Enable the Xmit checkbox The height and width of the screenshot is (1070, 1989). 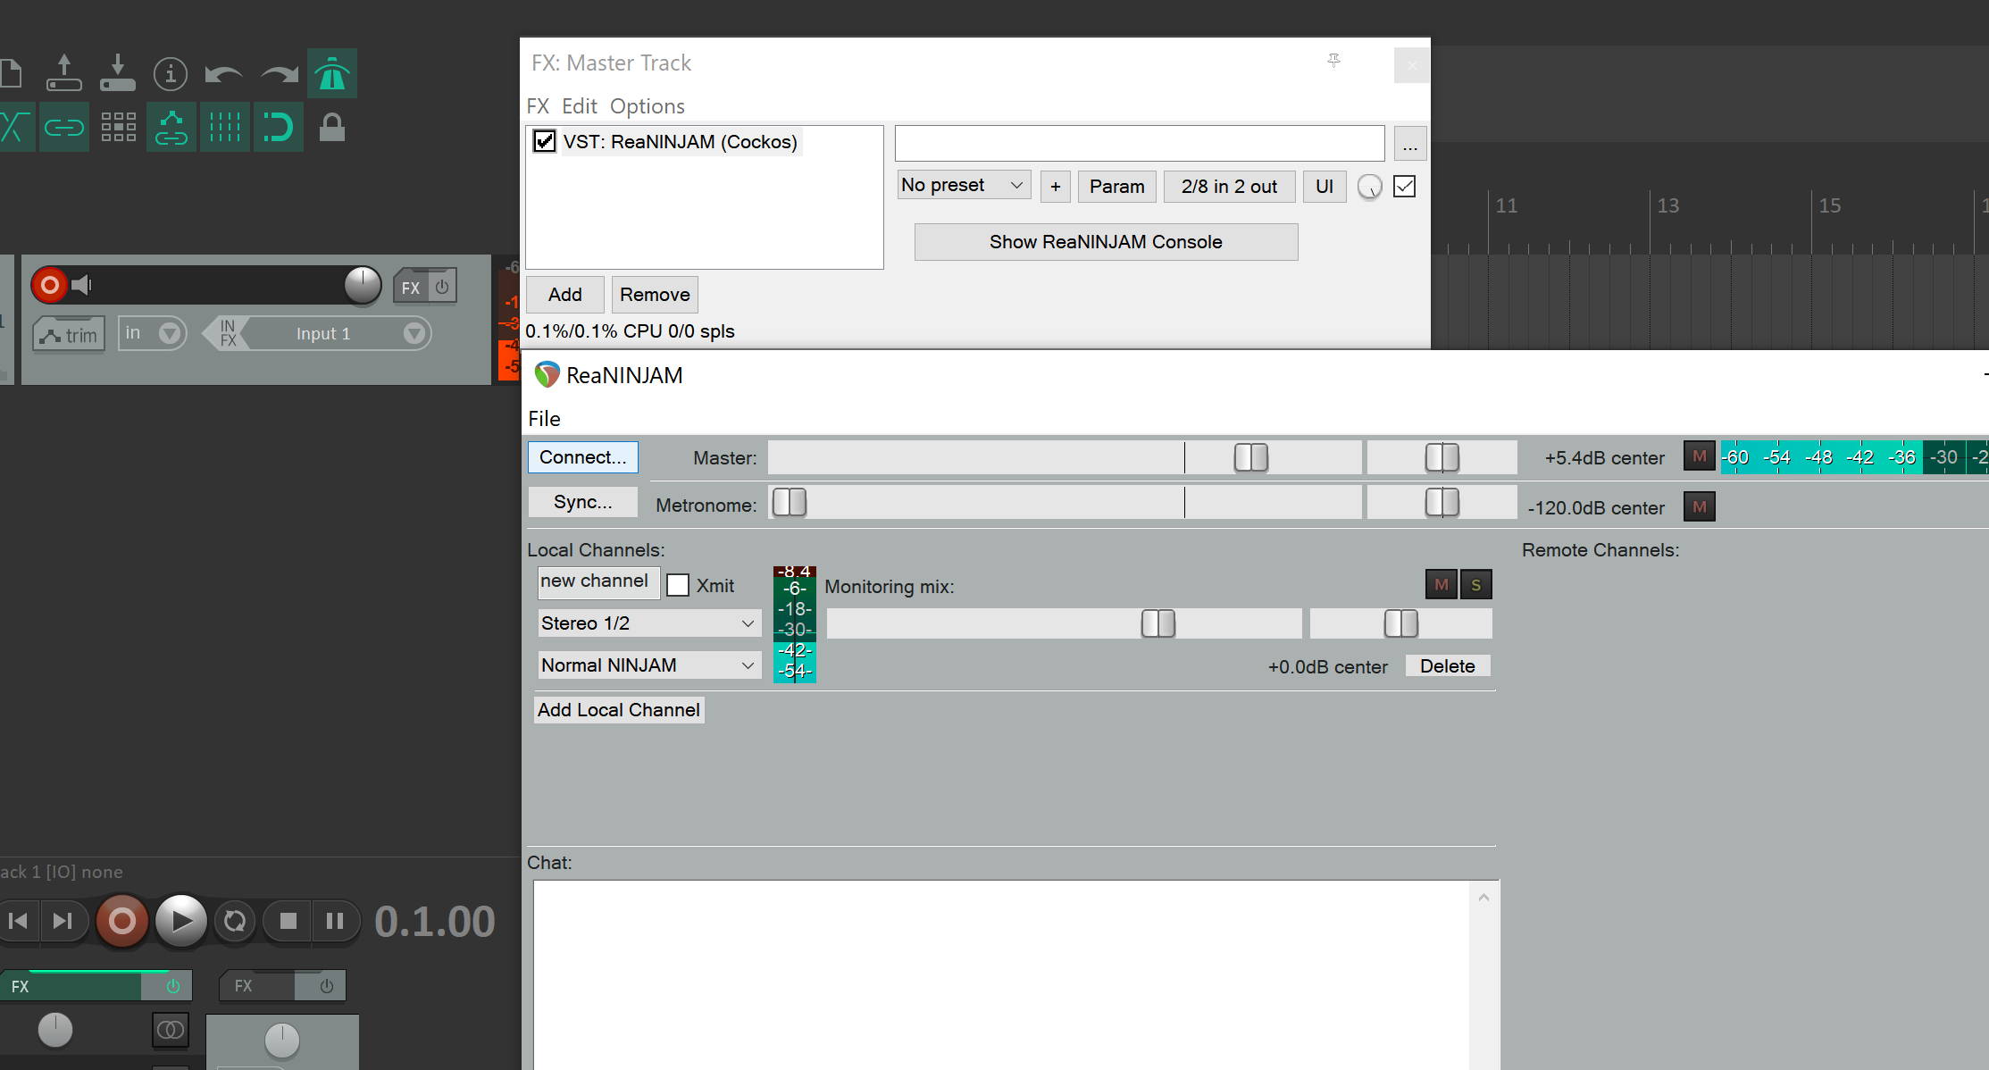coord(678,586)
